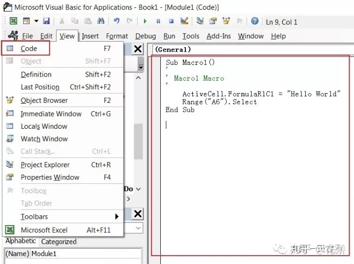
Task: Click the Sub Macro1() code line
Action: [x=190, y=62]
